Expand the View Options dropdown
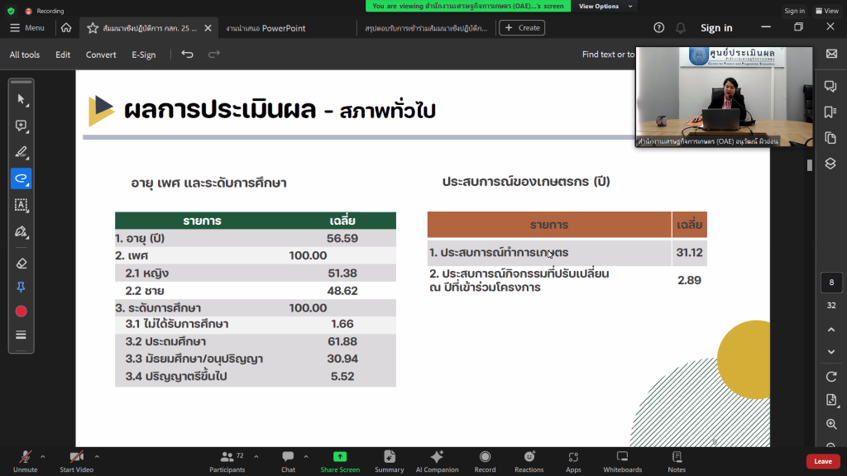Viewport: 847px width, 476px height. click(605, 6)
